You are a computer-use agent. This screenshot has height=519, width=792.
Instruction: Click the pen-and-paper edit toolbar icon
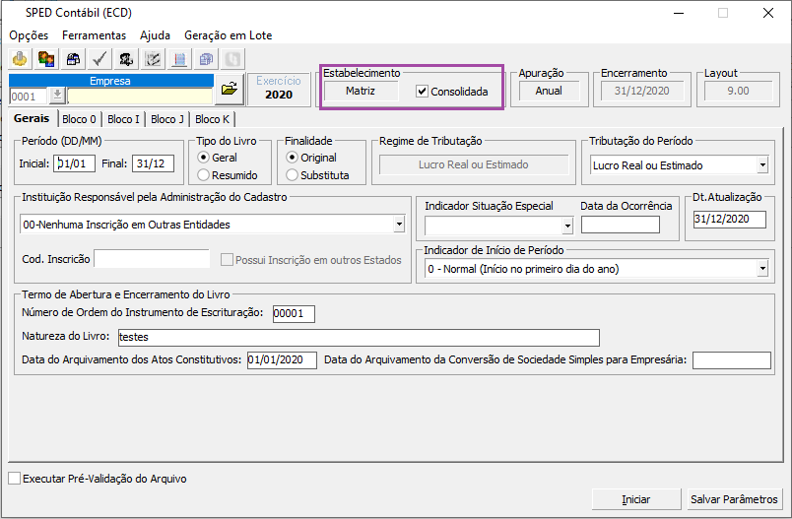tap(153, 59)
